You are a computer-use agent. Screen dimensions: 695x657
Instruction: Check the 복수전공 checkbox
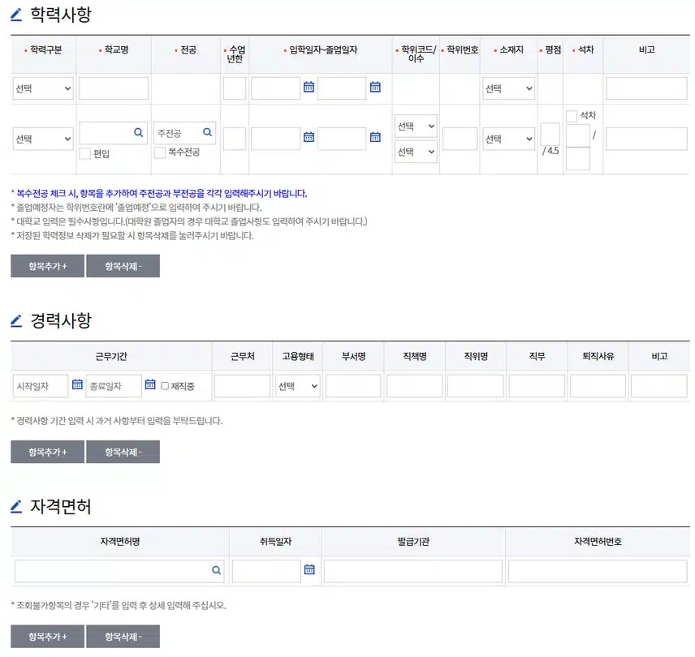coord(160,152)
